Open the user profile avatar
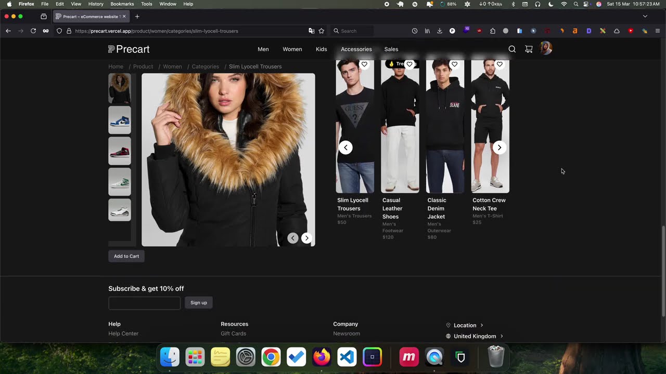 (x=546, y=48)
